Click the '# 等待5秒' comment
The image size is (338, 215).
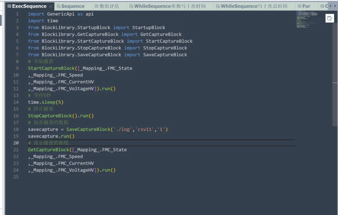pyautogui.click(x=39, y=95)
